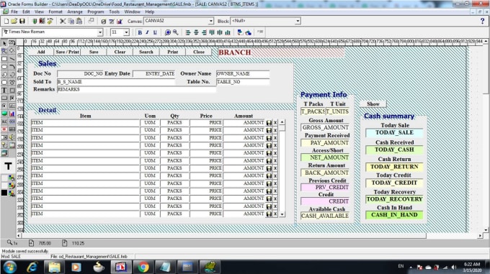Select the Sound Item speaker tool
The width and height of the screenshot is (490, 274).
(x=12, y=137)
